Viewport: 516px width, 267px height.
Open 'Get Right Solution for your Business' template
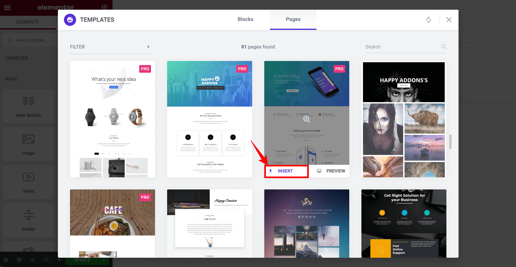[x=404, y=223]
